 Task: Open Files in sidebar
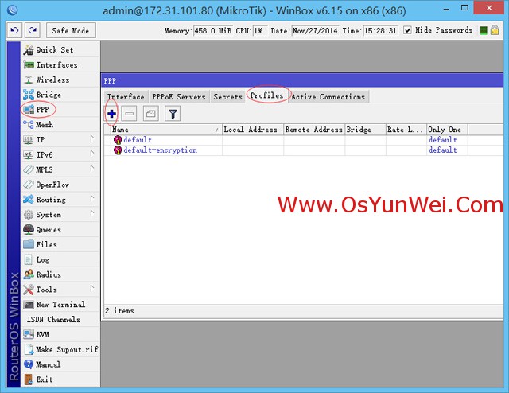click(60, 244)
